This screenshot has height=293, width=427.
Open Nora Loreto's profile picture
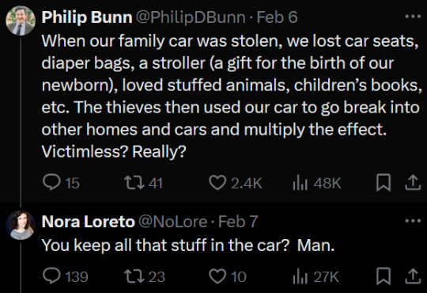(21, 225)
